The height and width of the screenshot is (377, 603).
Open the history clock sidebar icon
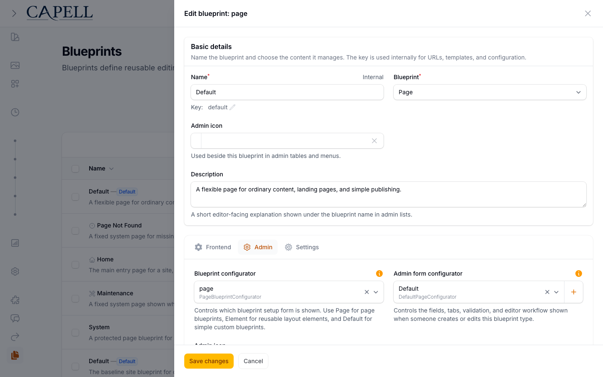[x=15, y=112]
